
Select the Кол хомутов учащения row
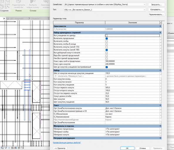point(107,85)
